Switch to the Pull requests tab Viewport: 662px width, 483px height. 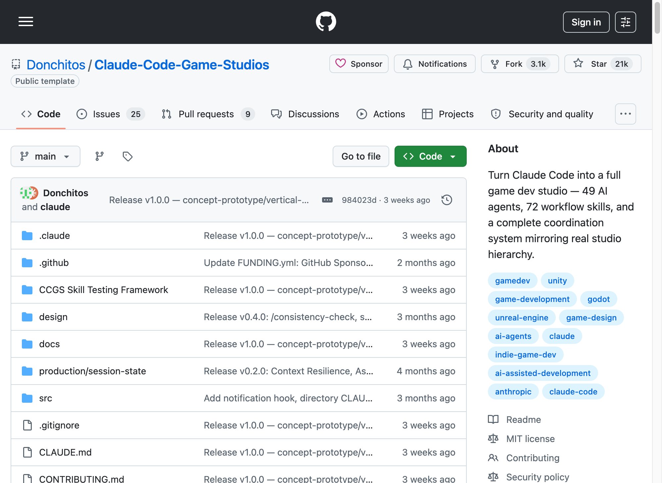[x=208, y=114]
